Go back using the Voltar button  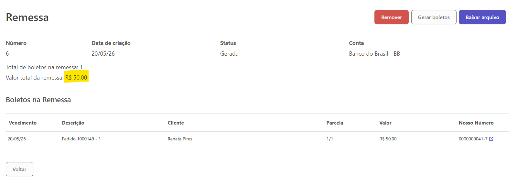(x=19, y=169)
